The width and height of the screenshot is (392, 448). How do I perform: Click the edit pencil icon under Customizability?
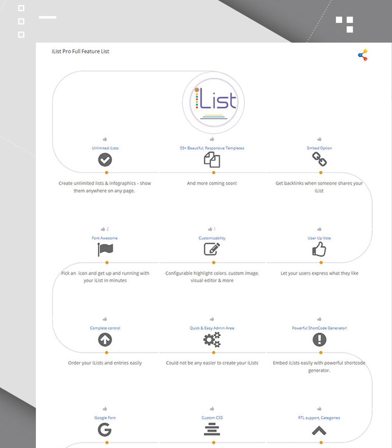point(212,249)
